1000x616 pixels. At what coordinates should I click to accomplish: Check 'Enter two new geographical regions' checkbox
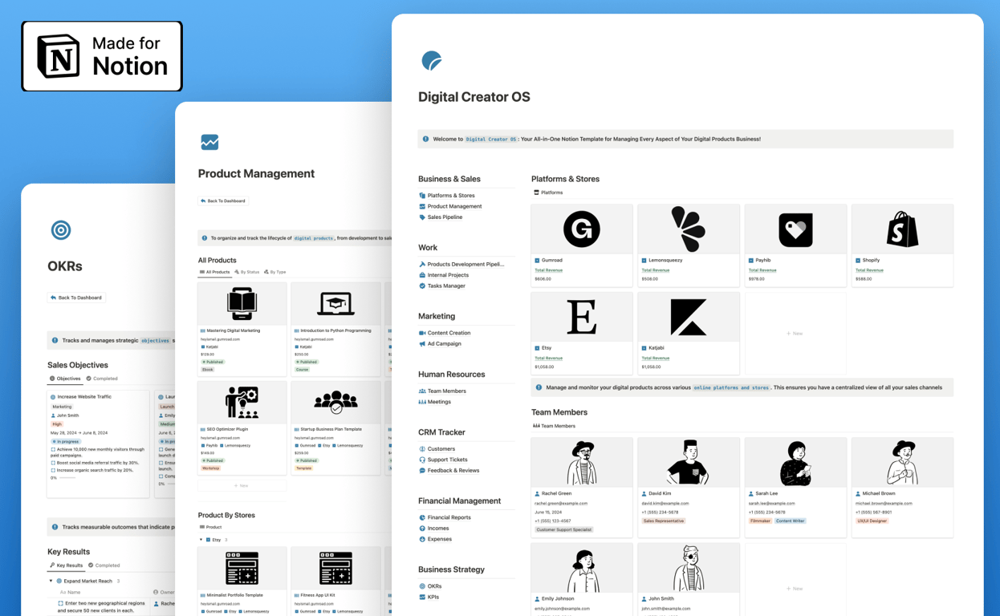(60, 603)
